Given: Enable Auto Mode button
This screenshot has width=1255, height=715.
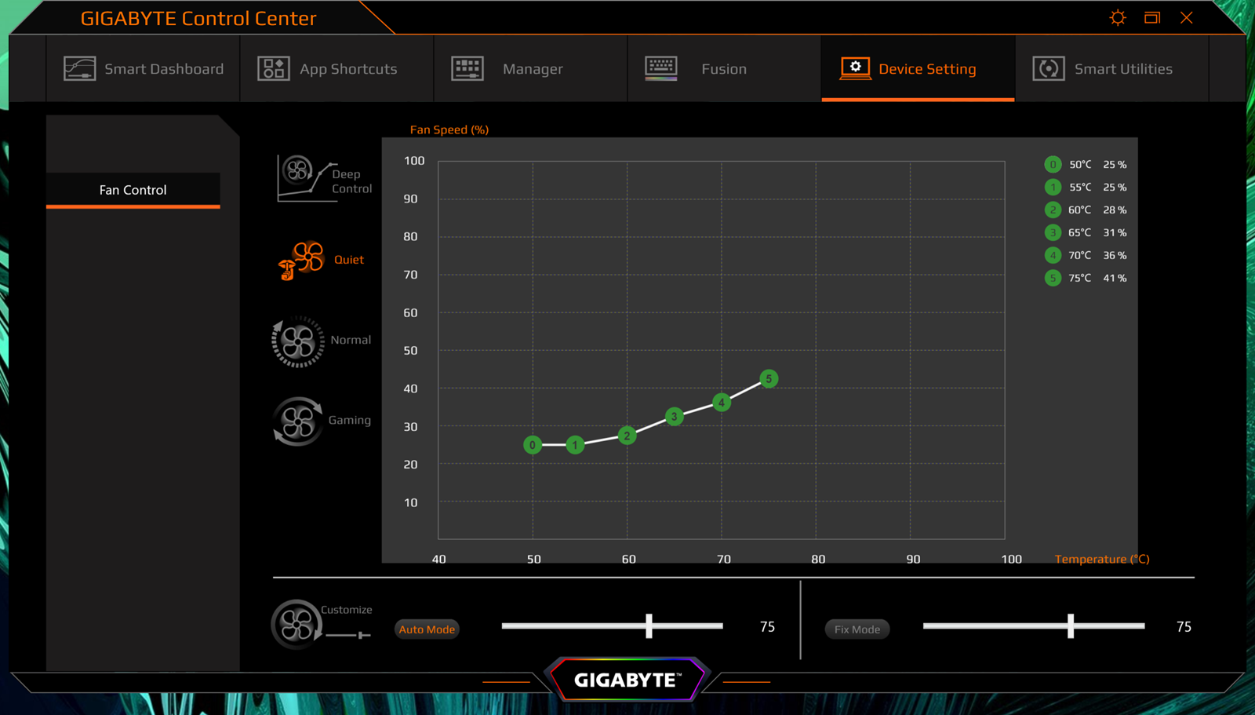Looking at the screenshot, I should pos(427,629).
